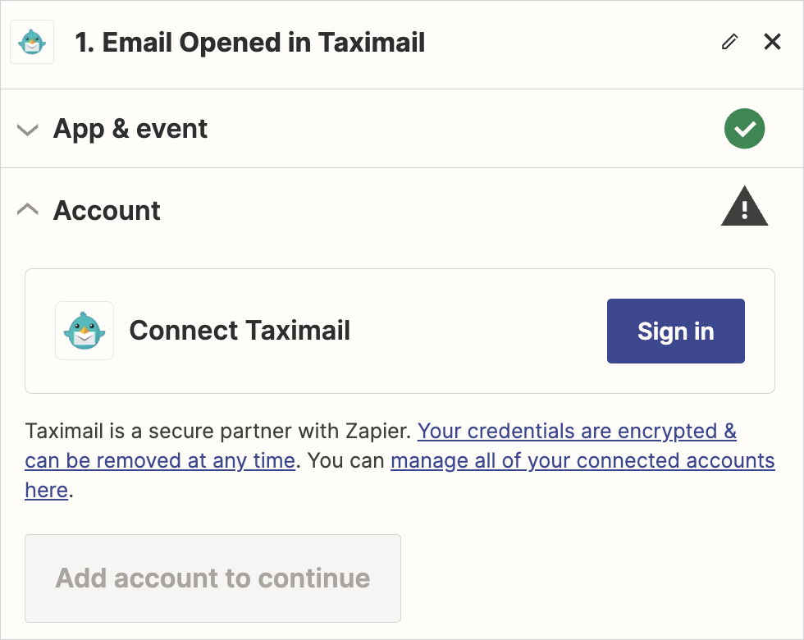Click the green checkmark status icon
The width and height of the screenshot is (804, 640).
click(x=744, y=129)
